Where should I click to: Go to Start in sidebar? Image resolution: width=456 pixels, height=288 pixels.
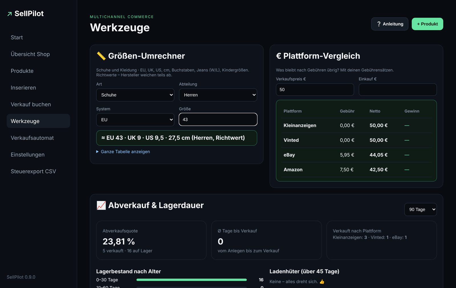[38, 37]
